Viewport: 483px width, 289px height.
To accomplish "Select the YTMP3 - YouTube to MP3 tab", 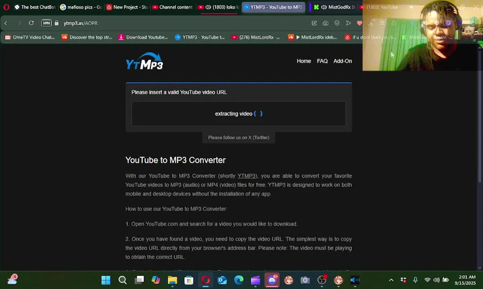I will point(273,7).
